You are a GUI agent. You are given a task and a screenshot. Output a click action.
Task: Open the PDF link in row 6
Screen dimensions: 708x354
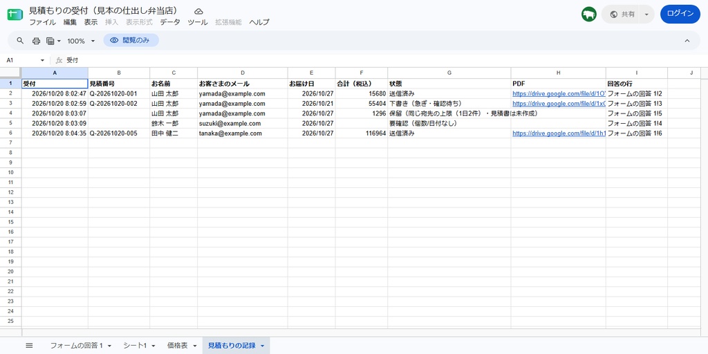coord(559,133)
